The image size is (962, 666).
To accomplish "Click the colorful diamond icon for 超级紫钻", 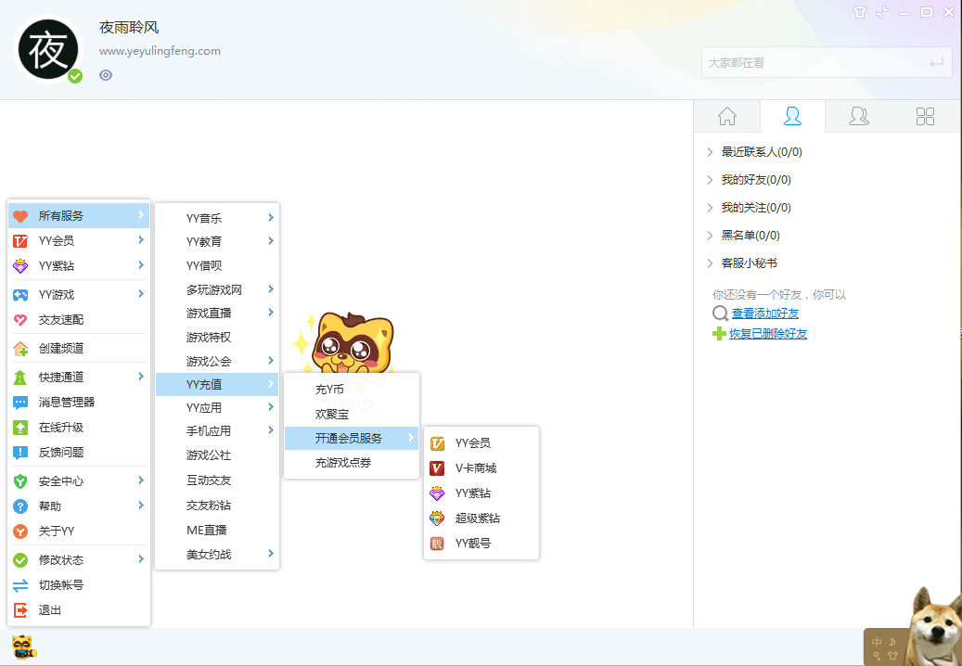I will [x=437, y=519].
